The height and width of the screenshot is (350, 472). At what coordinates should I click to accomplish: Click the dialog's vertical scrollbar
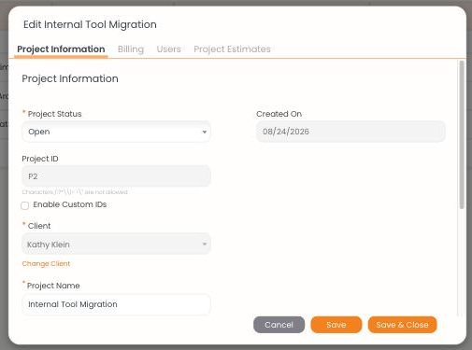(x=462, y=134)
